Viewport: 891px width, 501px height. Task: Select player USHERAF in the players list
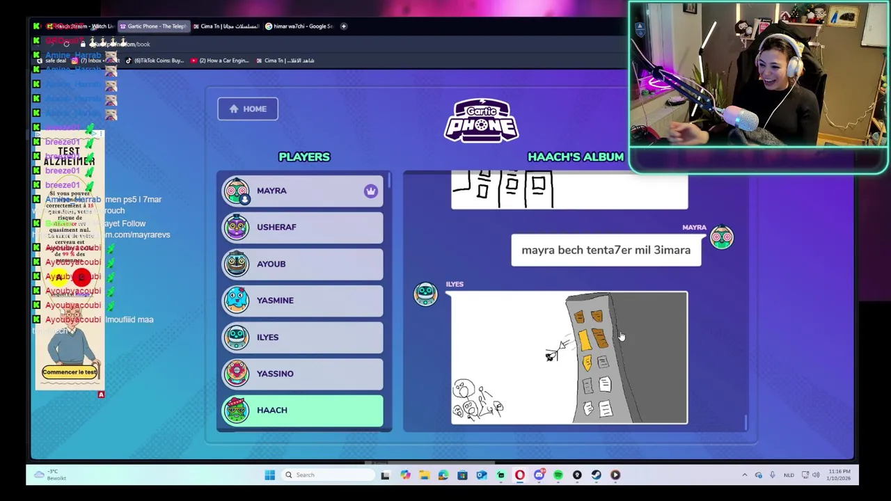tap(302, 227)
